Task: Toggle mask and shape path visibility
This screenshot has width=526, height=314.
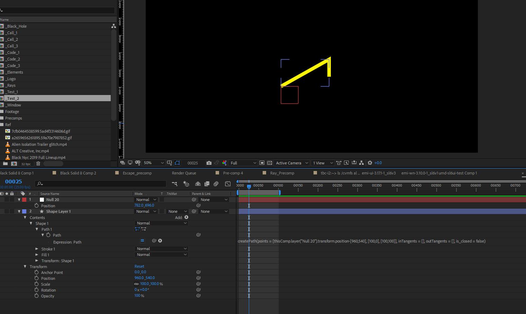Action: point(178,163)
